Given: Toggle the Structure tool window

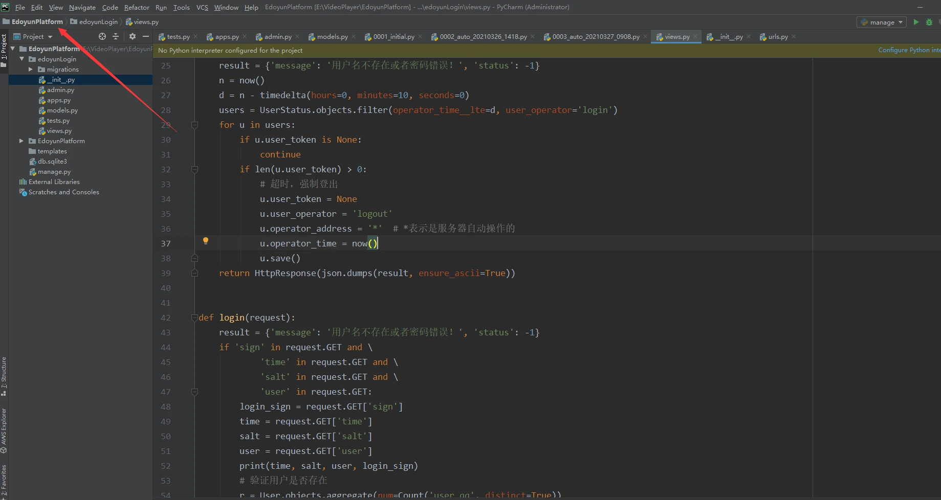Looking at the screenshot, I should 4,376.
